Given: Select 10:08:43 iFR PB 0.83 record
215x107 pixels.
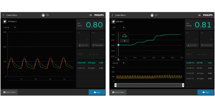Looking at the screenshot, I should pyautogui.click(x=199, y=68).
